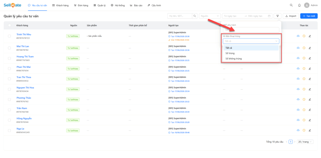Check the box for Nga Le
Screen dimensions: 321x158
9,130
